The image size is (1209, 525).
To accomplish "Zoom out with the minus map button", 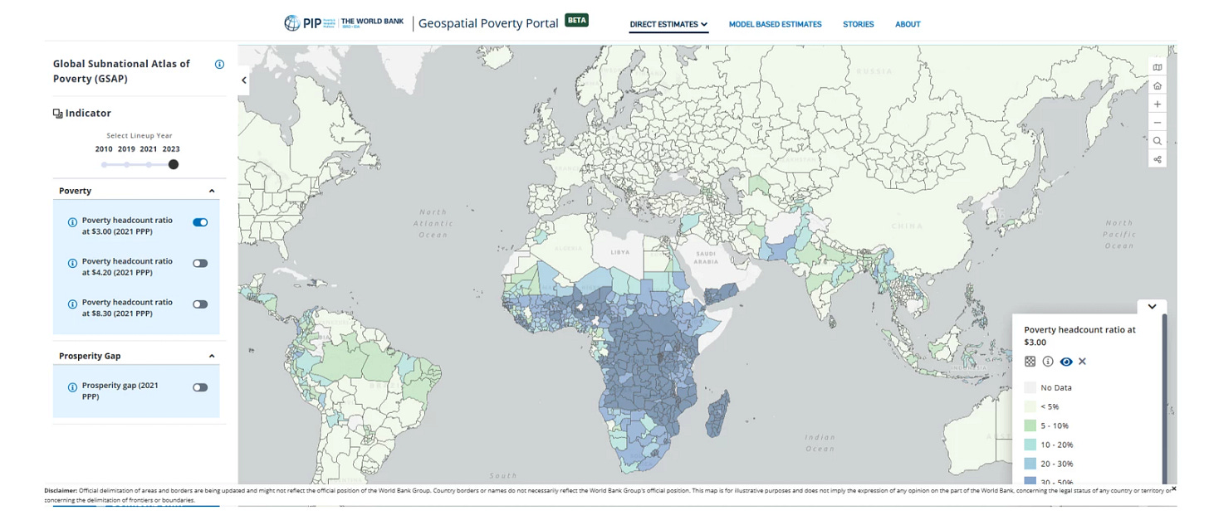I will coord(1158,123).
